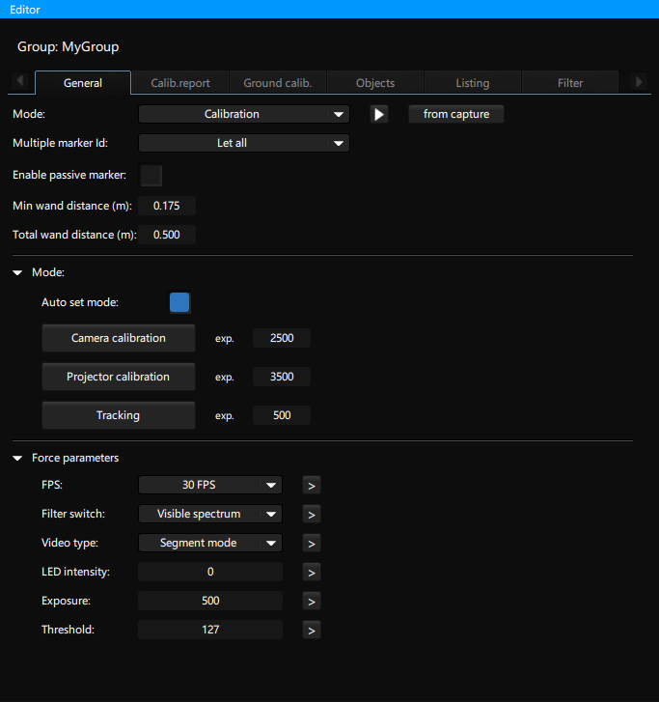This screenshot has height=702, width=659.
Task: Click the apply arrow beside LED intensity
Action: click(x=311, y=572)
